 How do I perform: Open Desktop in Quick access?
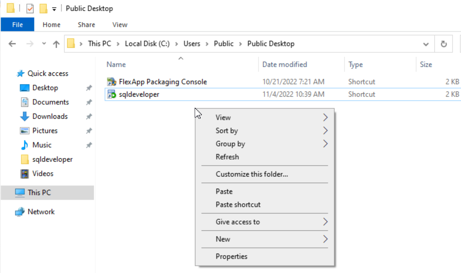(x=45, y=88)
